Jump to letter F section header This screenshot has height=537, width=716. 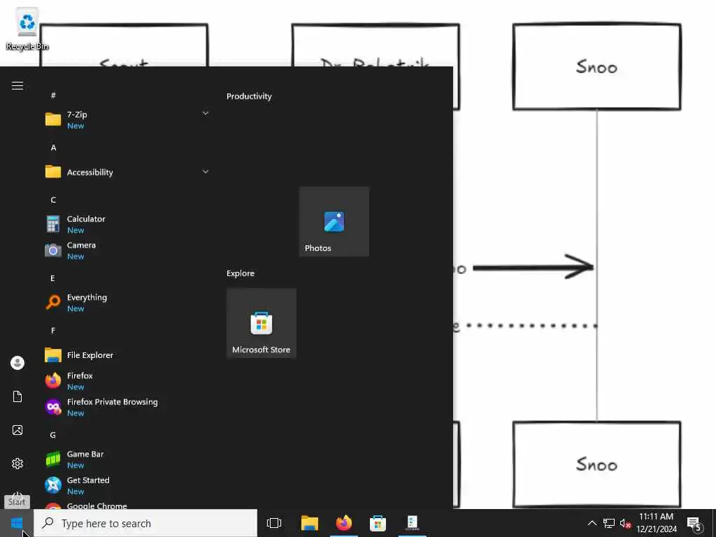click(x=53, y=330)
